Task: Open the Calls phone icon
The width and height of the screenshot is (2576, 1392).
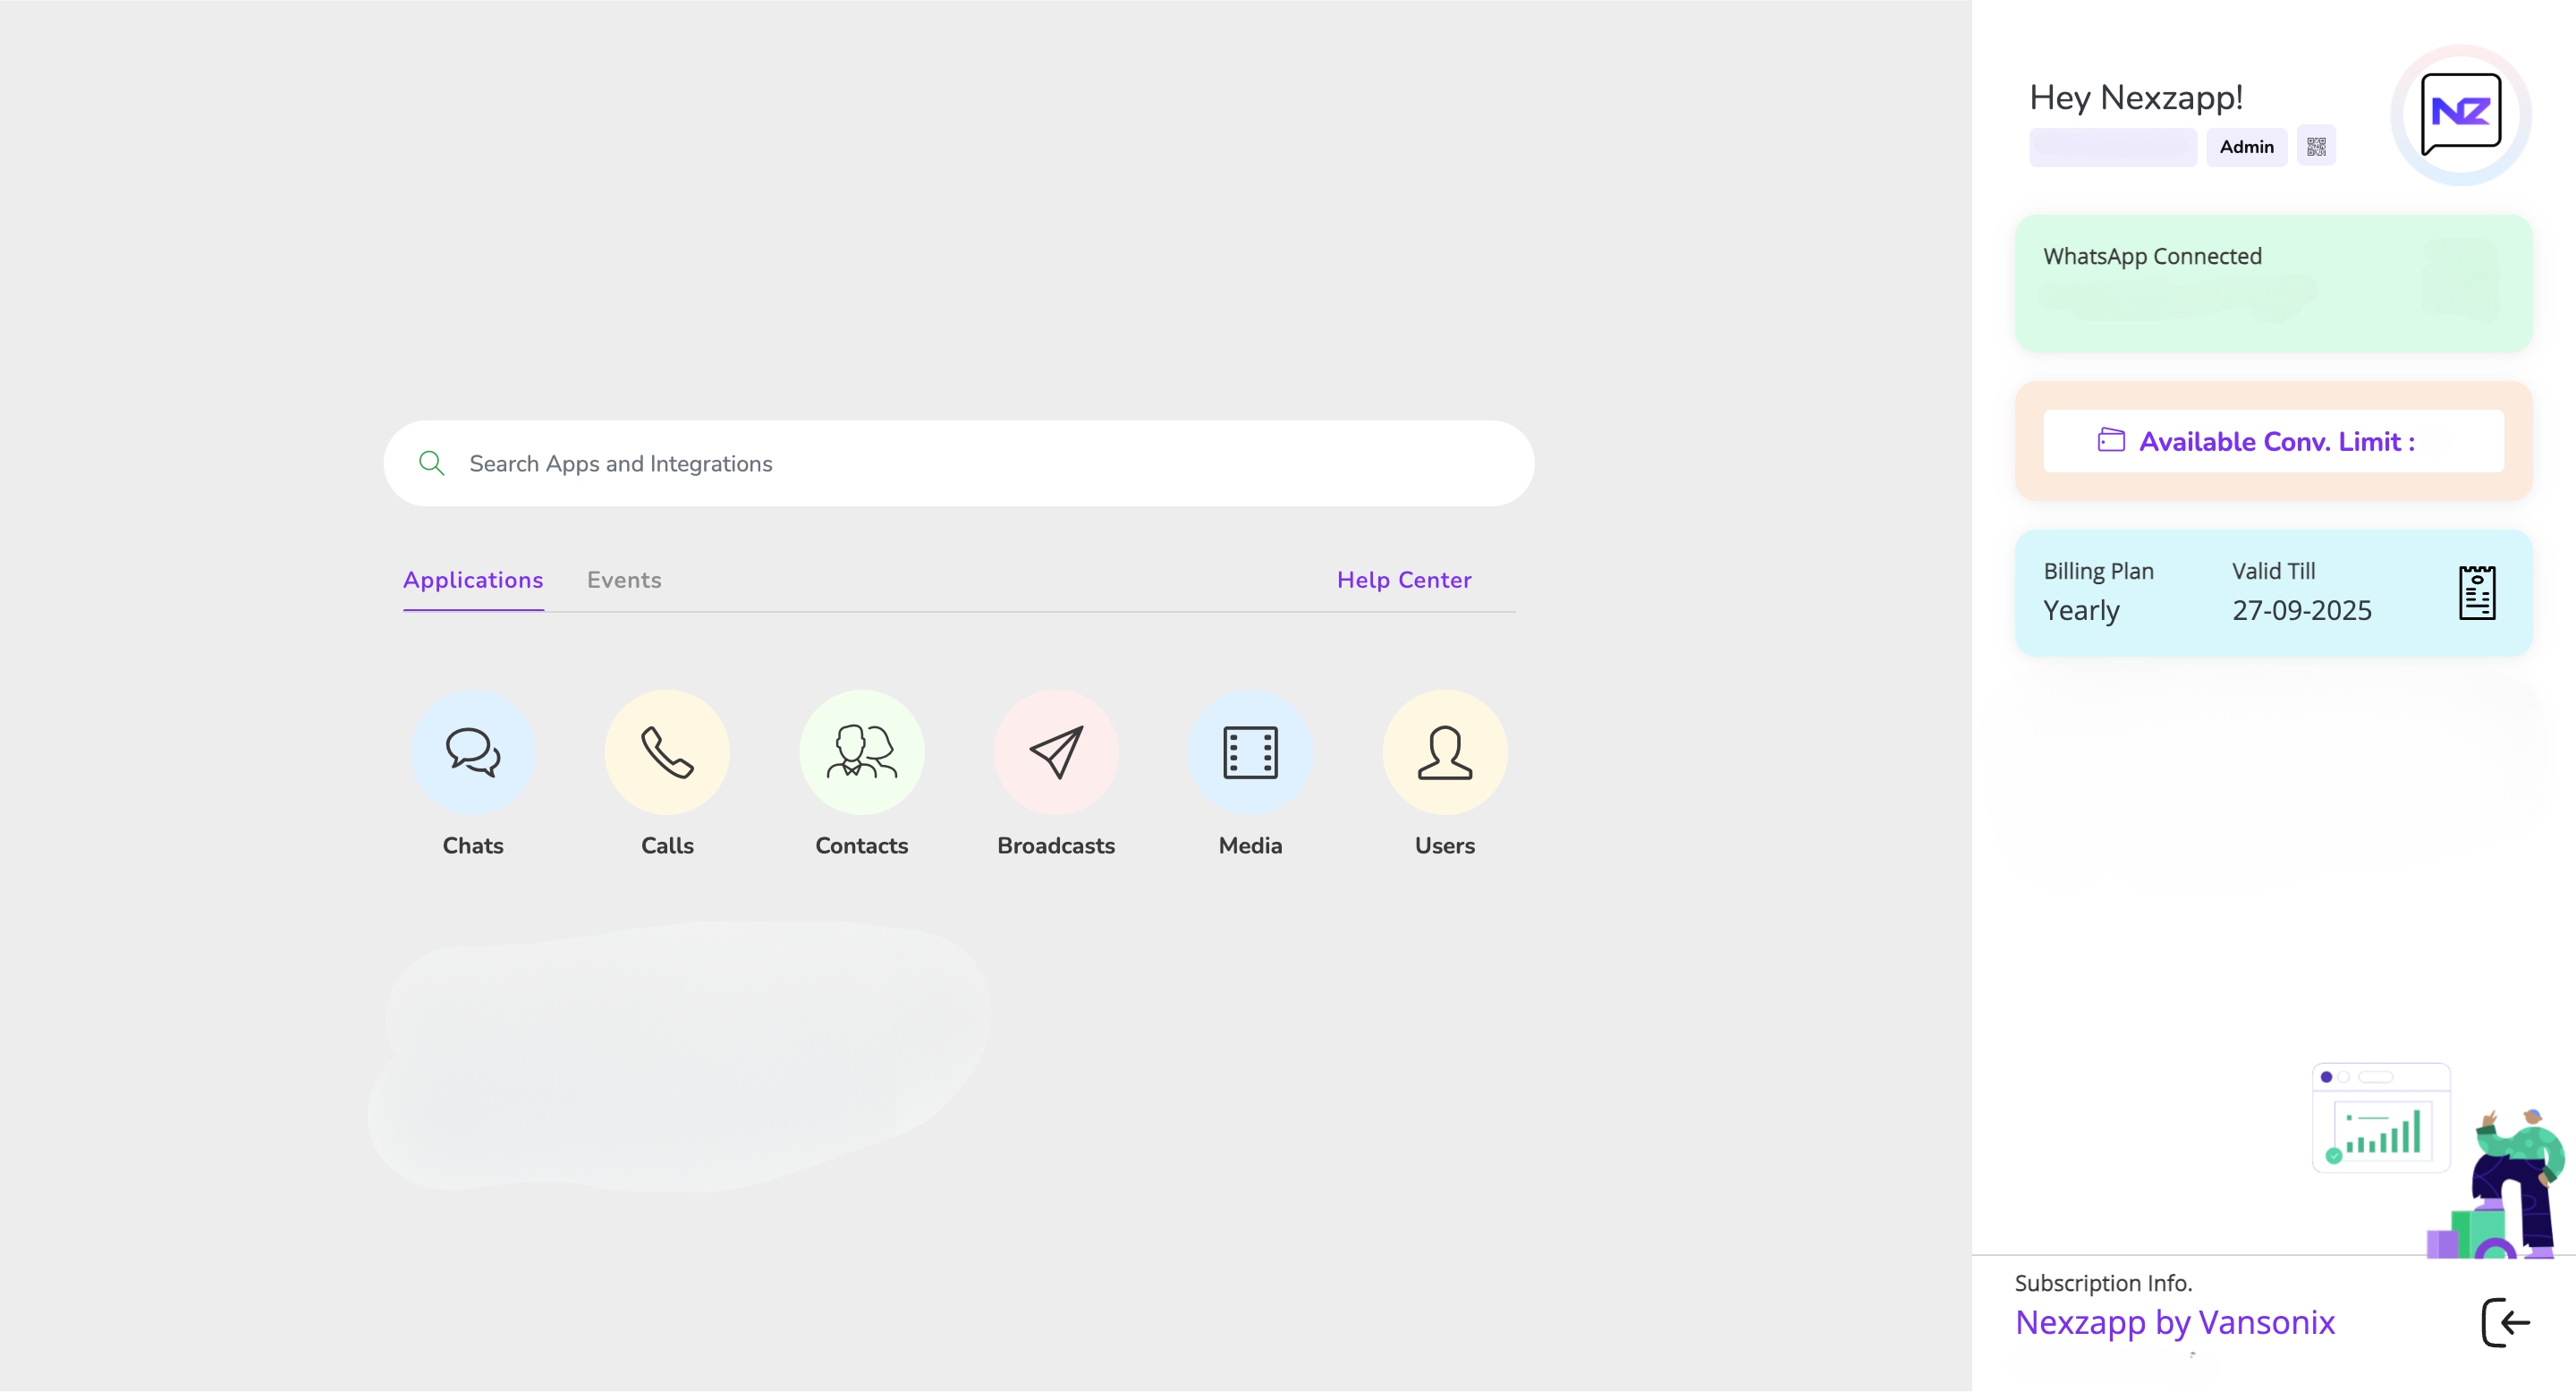Action: coord(667,752)
